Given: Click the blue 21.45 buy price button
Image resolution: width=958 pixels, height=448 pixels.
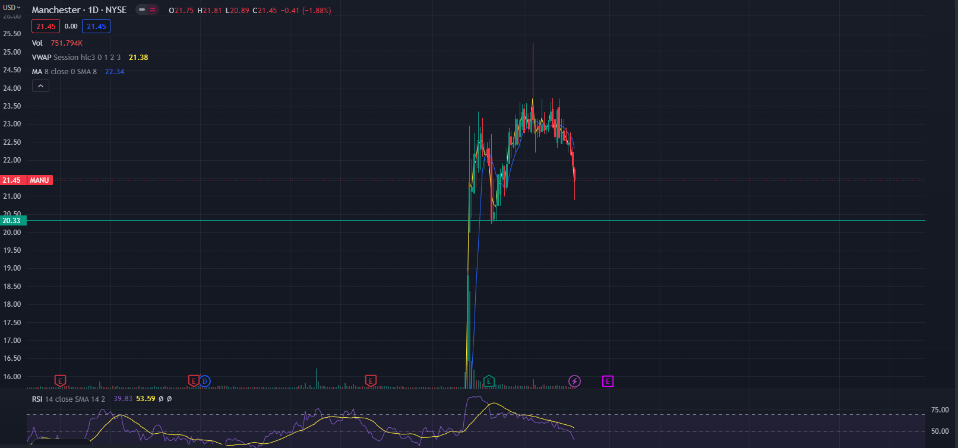Looking at the screenshot, I should click(x=96, y=26).
